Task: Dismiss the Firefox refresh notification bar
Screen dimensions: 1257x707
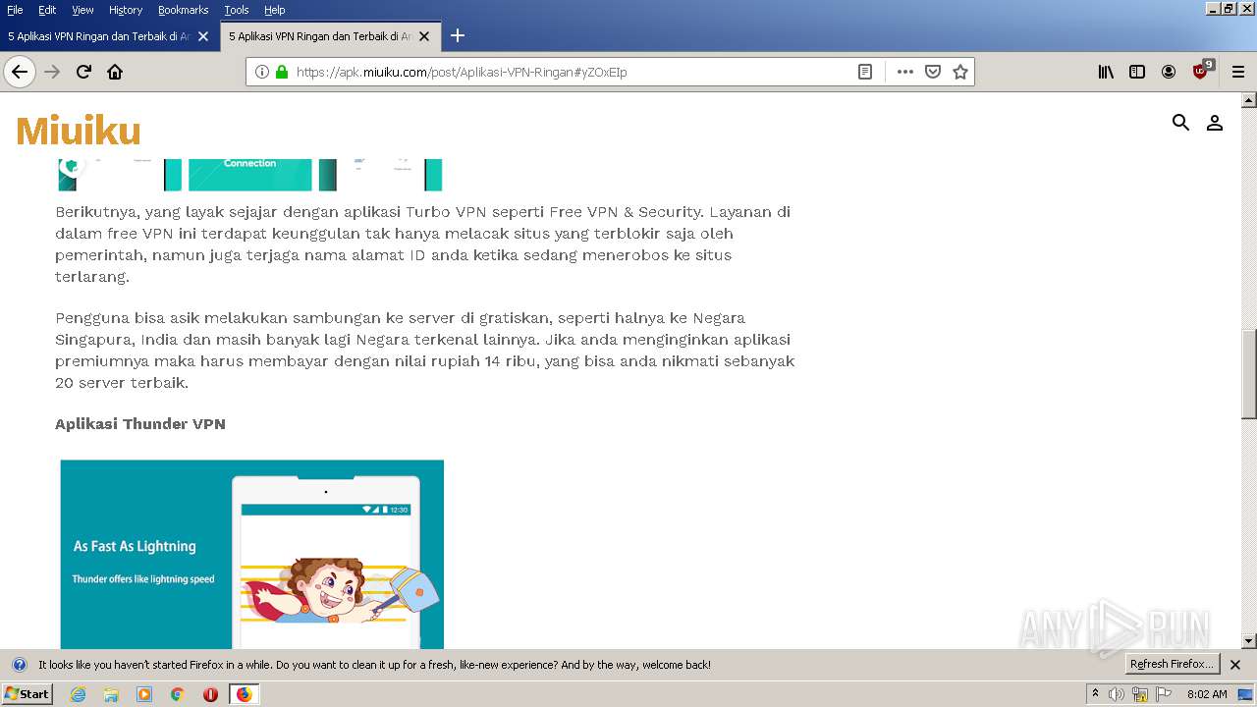Action: (1235, 665)
